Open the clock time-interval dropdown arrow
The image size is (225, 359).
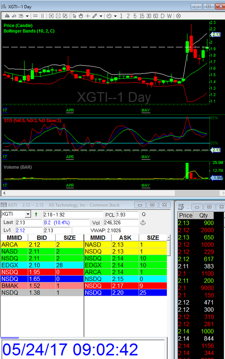[x=115, y=16]
